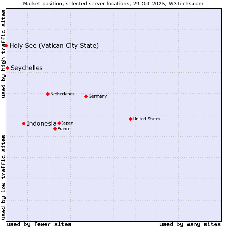Click the chart title mentioning W3Techs.com

click(x=113, y=4)
